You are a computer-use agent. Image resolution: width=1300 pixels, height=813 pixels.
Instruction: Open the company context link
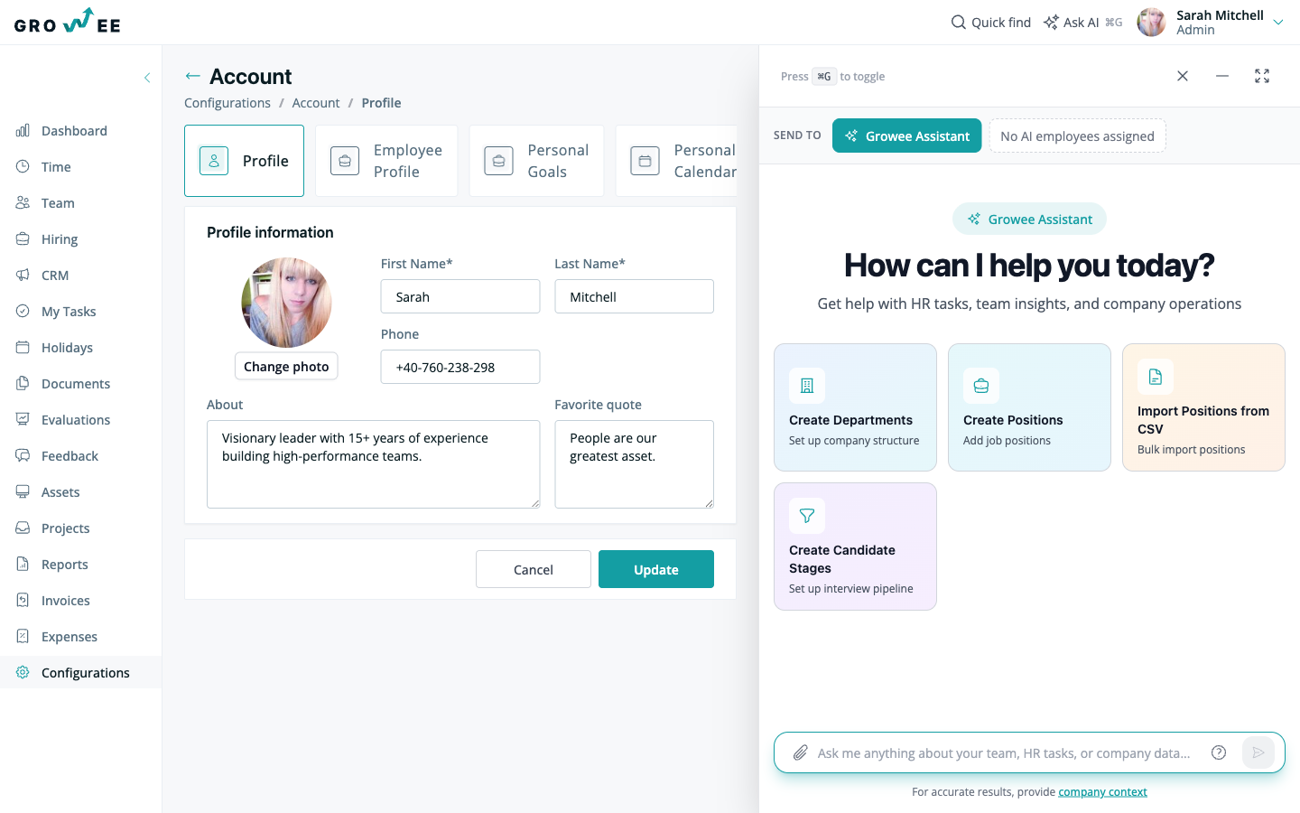(1102, 792)
